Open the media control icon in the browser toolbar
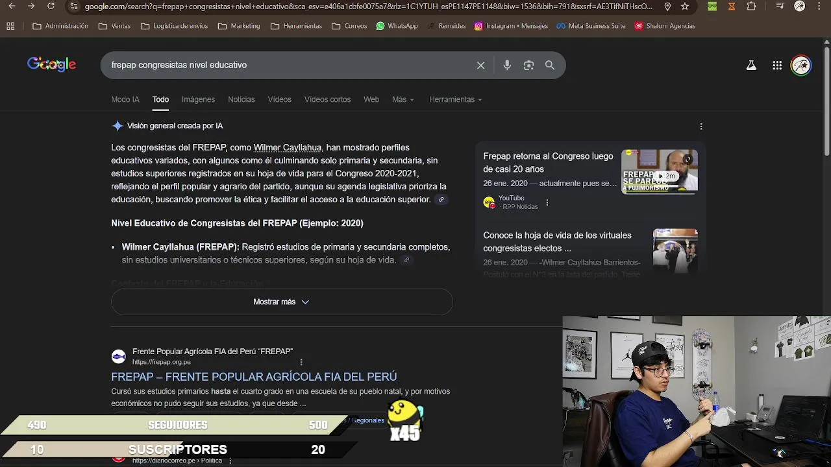 (780, 6)
